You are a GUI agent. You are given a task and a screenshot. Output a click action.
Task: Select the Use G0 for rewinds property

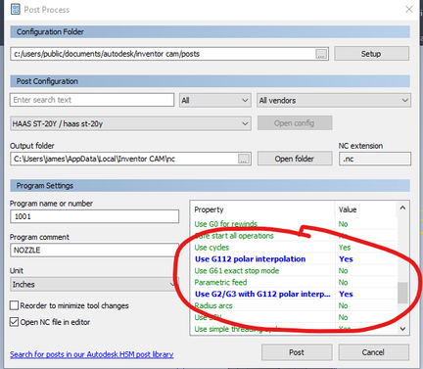pyautogui.click(x=226, y=224)
